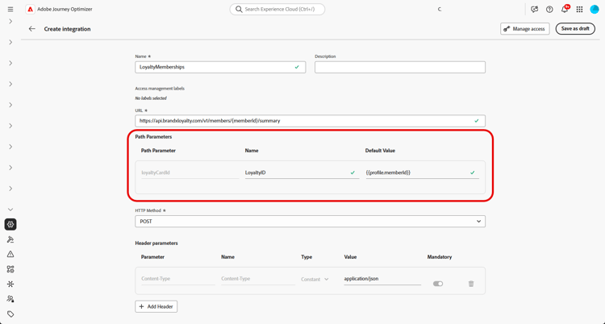Open the notifications bell
Image resolution: width=605 pixels, height=324 pixels.
coord(565,10)
